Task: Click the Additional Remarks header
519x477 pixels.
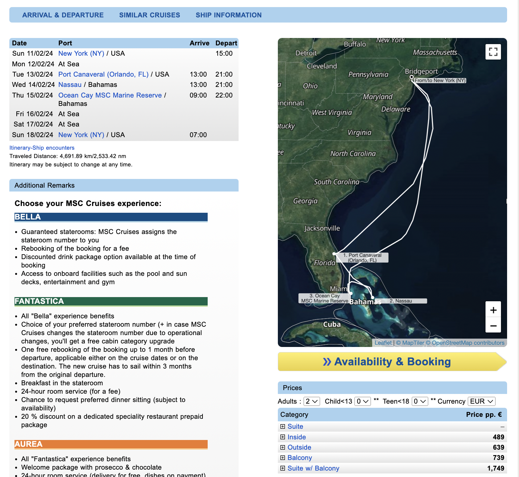Action: coord(124,185)
